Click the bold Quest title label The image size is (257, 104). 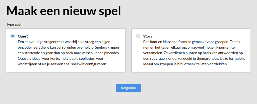[x=23, y=36]
